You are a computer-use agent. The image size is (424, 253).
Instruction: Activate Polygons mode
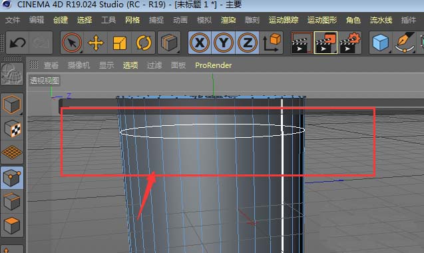(12, 226)
